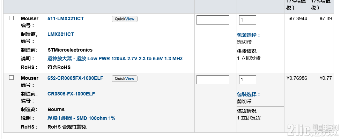Screen dimensions: 341x139
Task: Open 包装选择 link for Bourns part
Action: 249,94
